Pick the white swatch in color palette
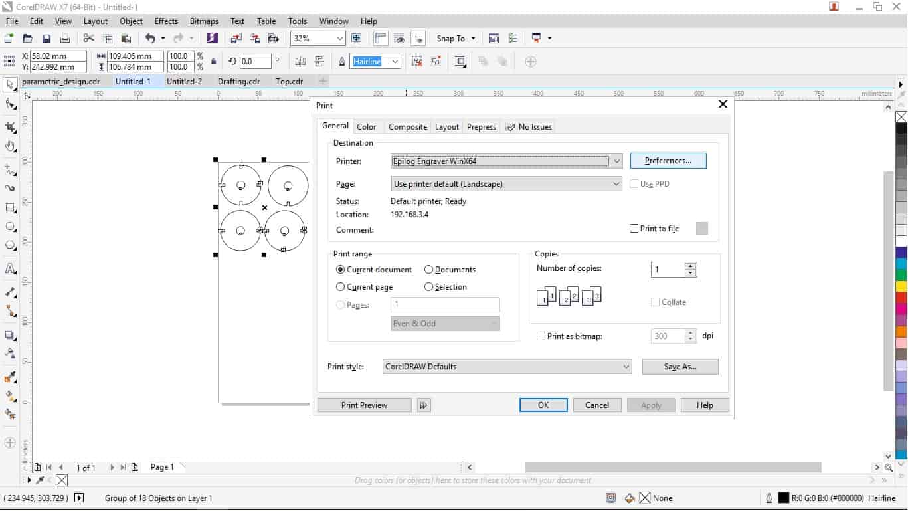This screenshot has height=511, width=908. click(x=901, y=241)
